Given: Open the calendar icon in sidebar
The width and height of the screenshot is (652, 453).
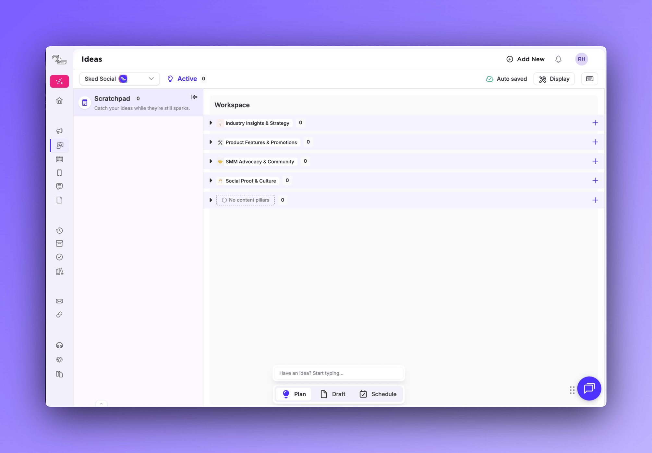Looking at the screenshot, I should tap(59, 159).
